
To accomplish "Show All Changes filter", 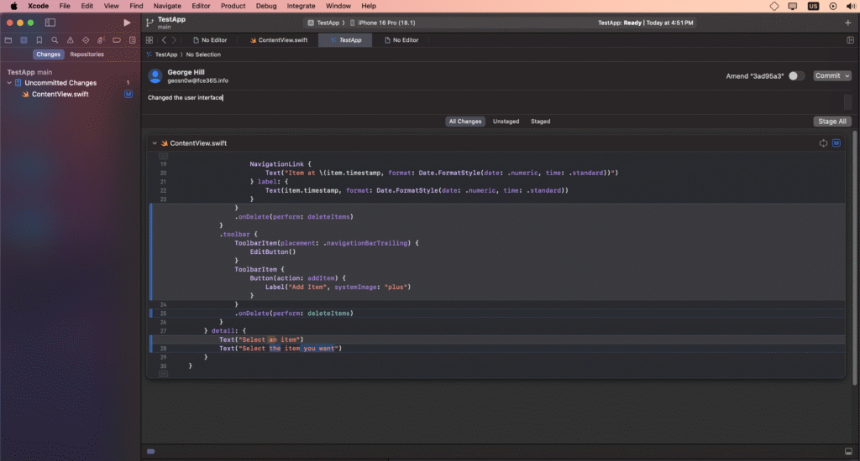I will point(465,122).
